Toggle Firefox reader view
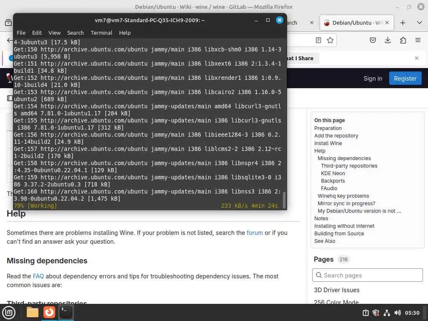The width and height of the screenshot is (428, 321). point(318,40)
